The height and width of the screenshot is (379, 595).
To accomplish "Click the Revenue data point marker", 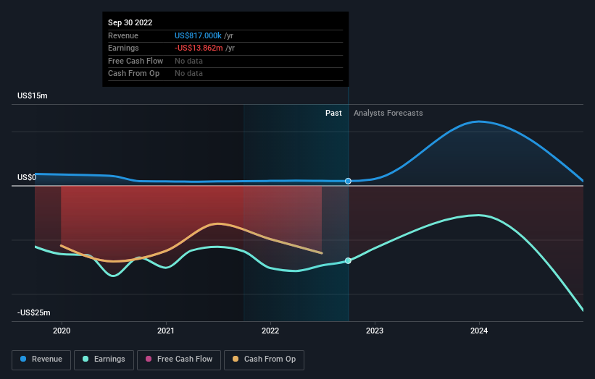I will point(348,182).
